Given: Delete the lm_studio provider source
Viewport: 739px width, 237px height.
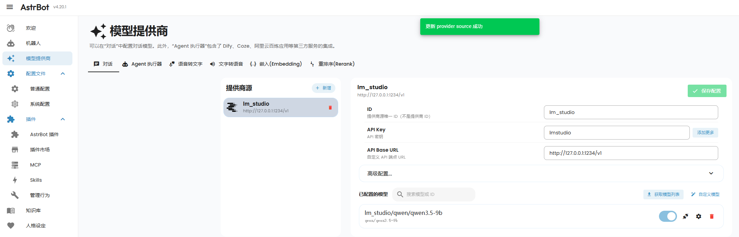Looking at the screenshot, I should click(330, 107).
